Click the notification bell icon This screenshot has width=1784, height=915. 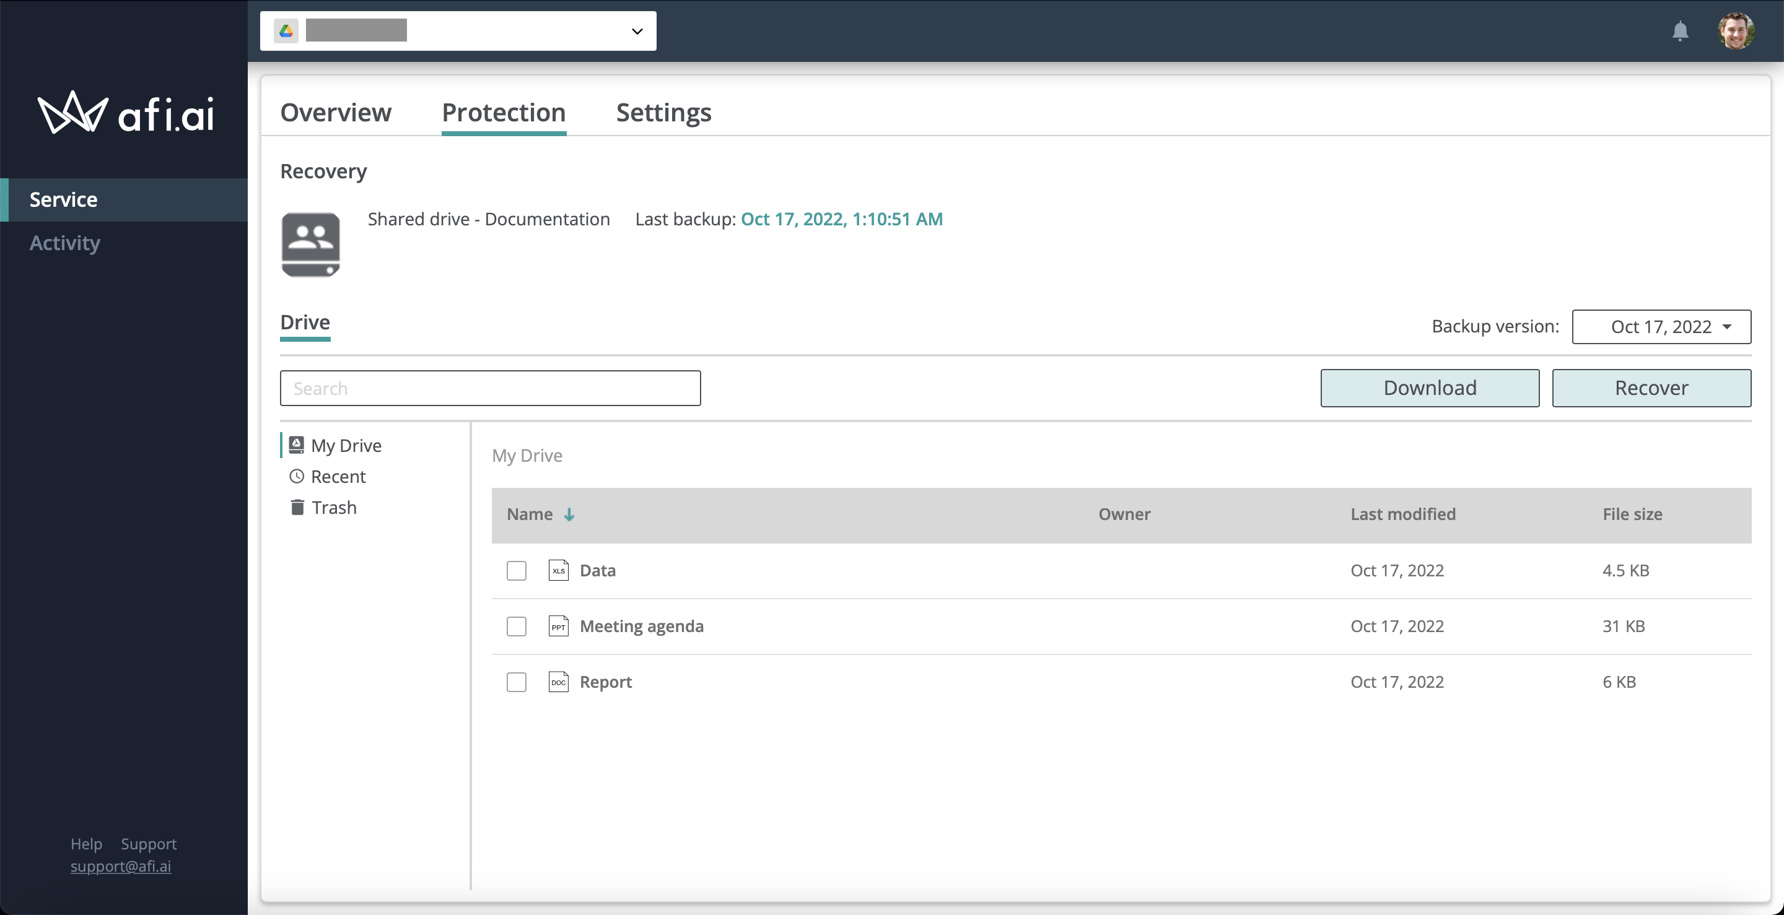click(1680, 31)
